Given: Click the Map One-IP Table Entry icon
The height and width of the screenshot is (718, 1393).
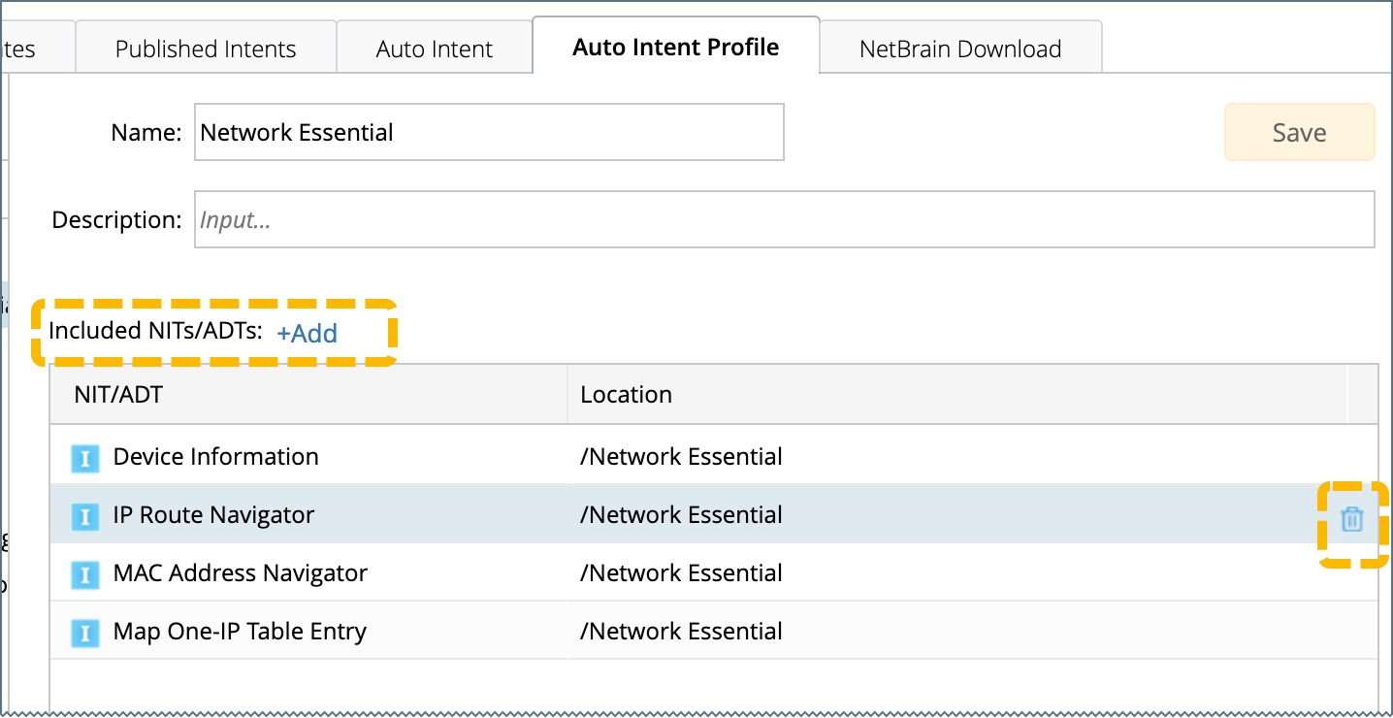Looking at the screenshot, I should pyautogui.click(x=85, y=633).
